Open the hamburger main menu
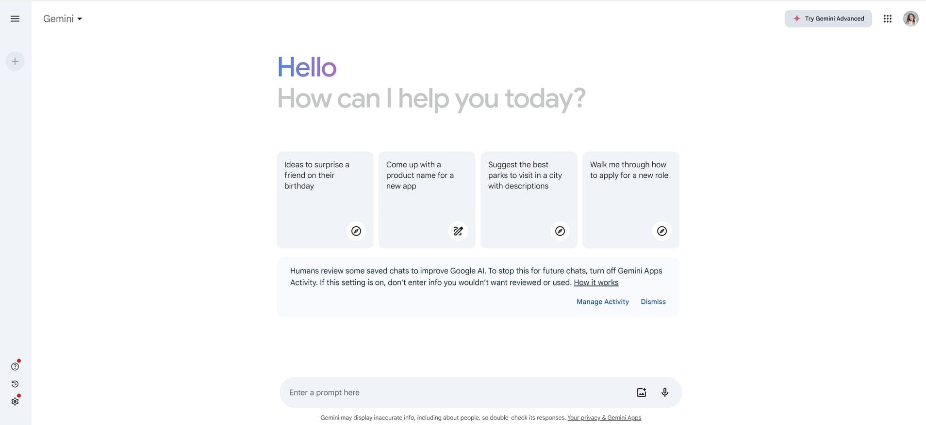 coord(15,19)
